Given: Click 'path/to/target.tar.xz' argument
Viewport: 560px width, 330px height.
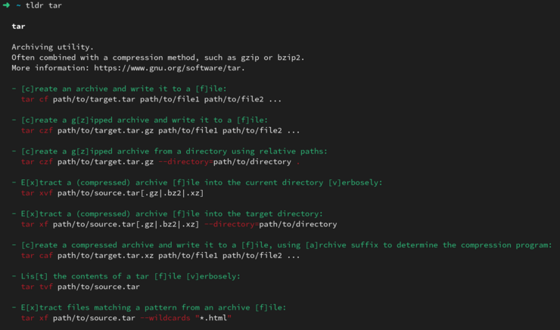Looking at the screenshot, I should (x=105, y=256).
